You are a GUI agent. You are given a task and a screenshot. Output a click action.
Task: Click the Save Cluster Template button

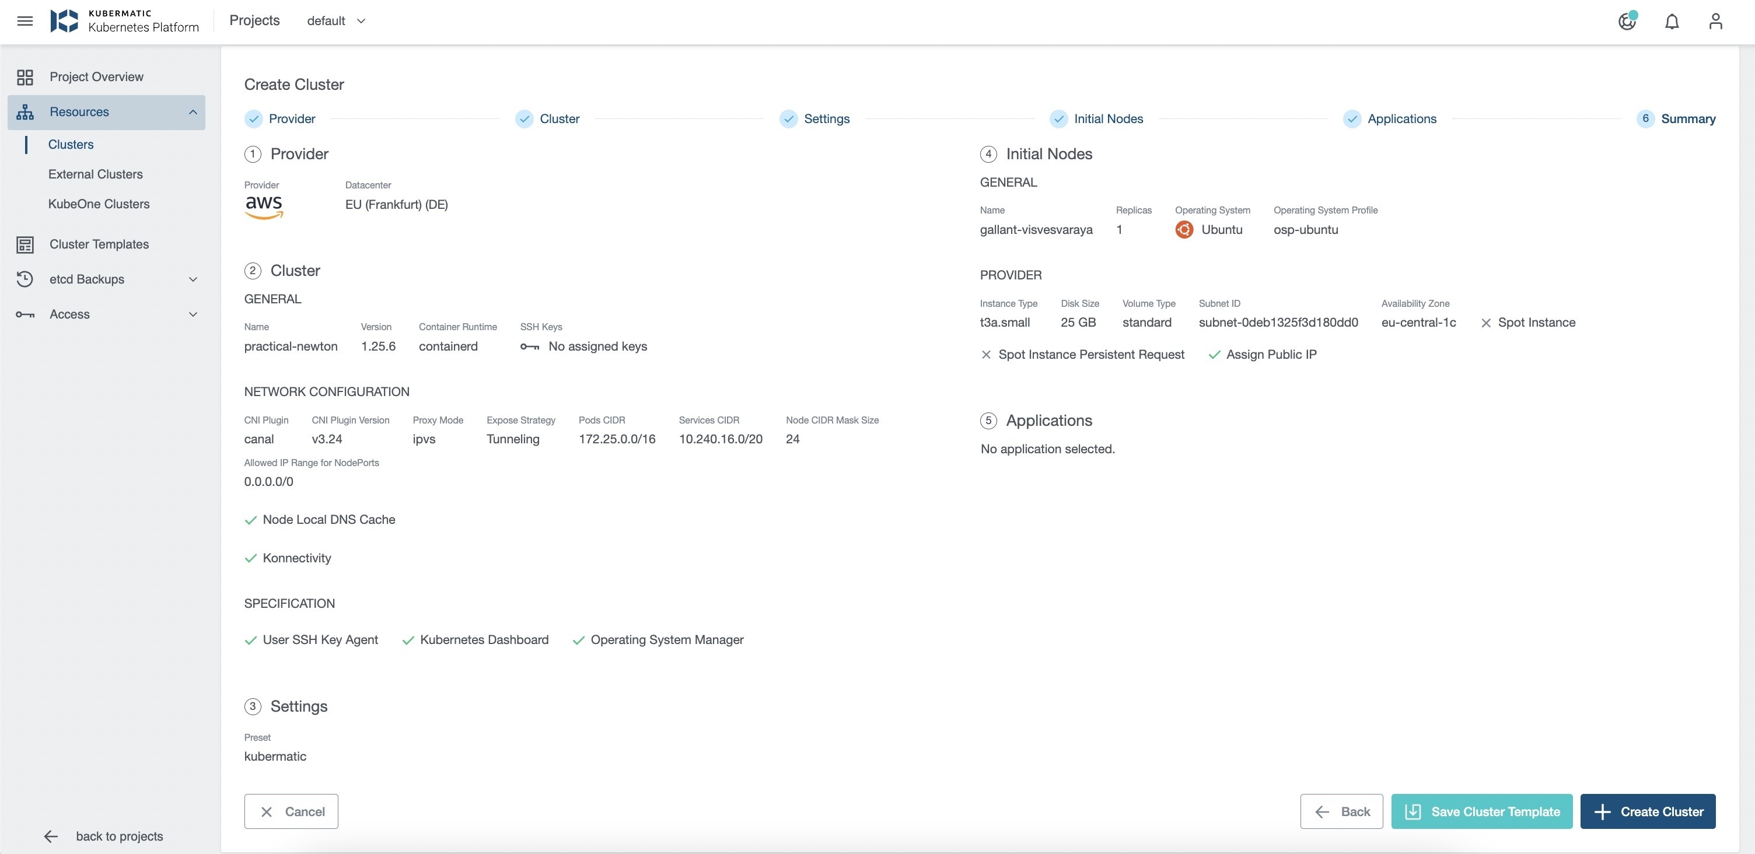1482,811
